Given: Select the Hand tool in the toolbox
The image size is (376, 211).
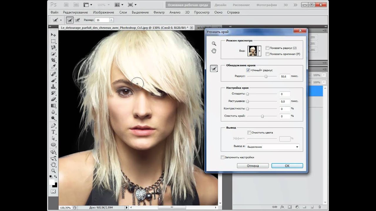Looking at the screenshot, I should tap(53, 164).
